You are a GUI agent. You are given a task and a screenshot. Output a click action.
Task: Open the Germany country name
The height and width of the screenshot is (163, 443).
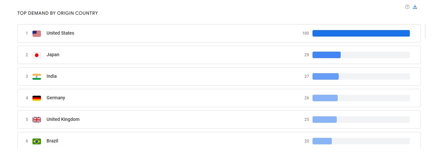[x=56, y=98]
